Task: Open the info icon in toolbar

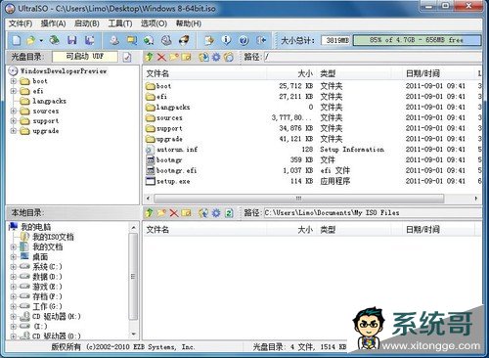Action: (x=226, y=40)
